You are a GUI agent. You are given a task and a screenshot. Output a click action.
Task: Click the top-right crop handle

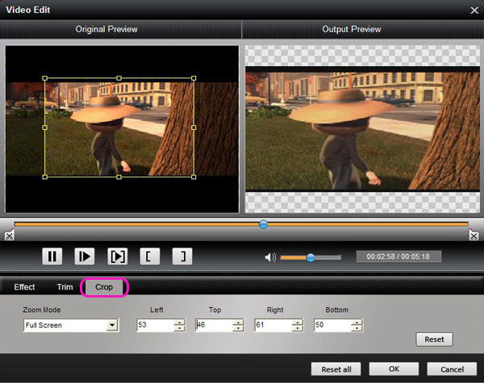[x=194, y=78]
